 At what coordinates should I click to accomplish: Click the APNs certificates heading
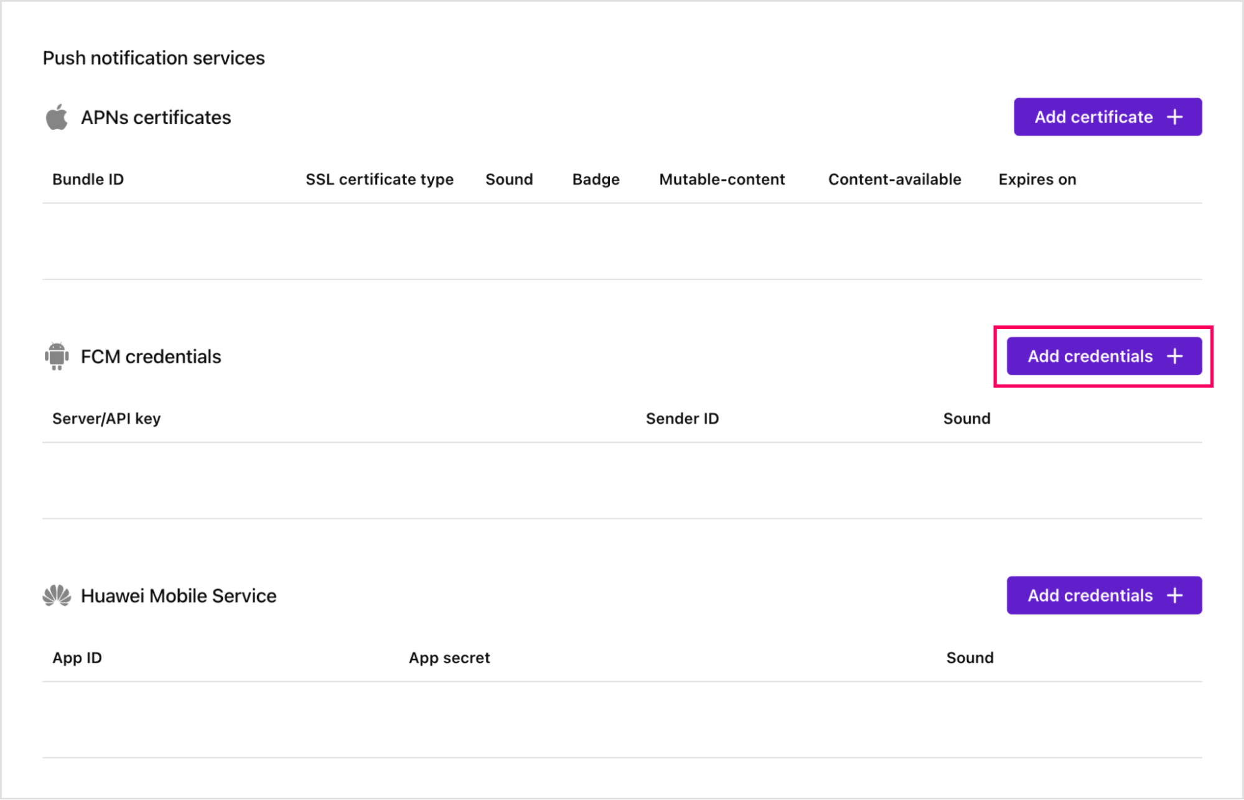[x=156, y=118]
